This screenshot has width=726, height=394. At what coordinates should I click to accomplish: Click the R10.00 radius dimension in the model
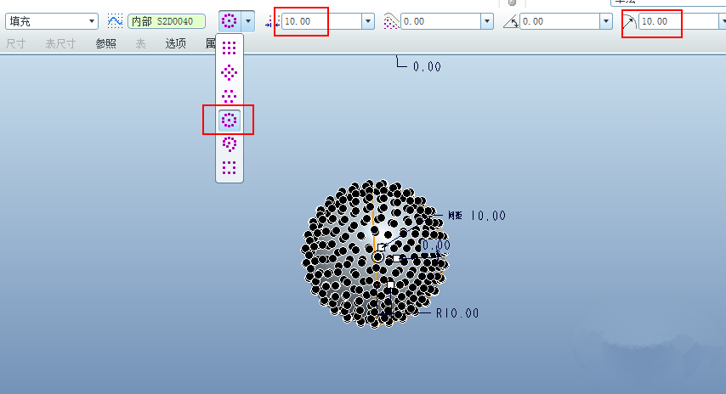tap(457, 313)
